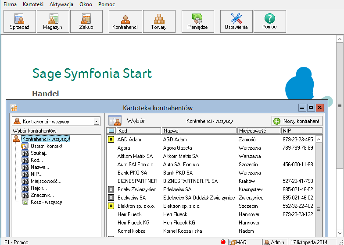Open the Kontrahenci toolbar button

pyautogui.click(x=125, y=21)
